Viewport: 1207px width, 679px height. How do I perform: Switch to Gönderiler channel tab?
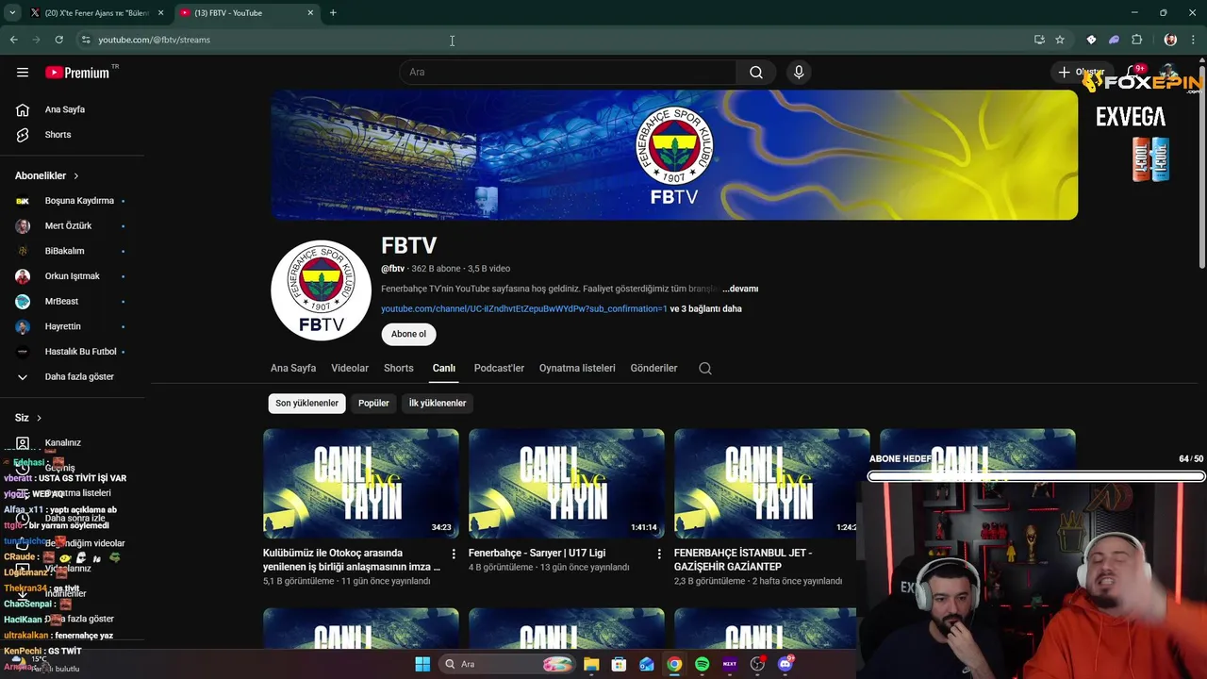[x=653, y=369]
